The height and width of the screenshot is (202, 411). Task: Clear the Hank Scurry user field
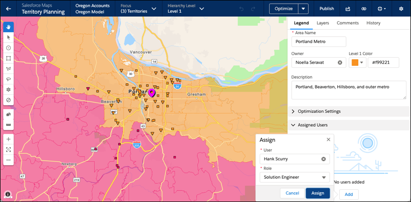[x=323, y=159]
